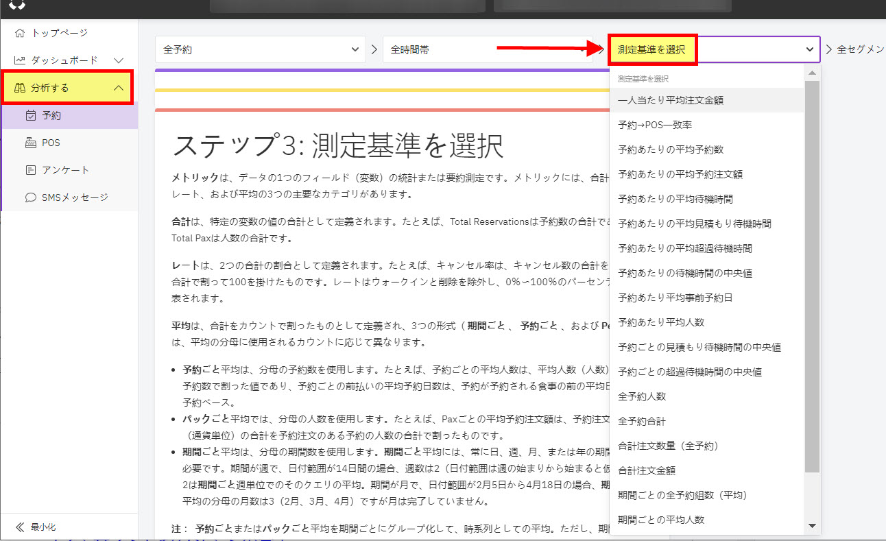
Task: Select 予約あたりの平均予約数 option
Action: 706,149
